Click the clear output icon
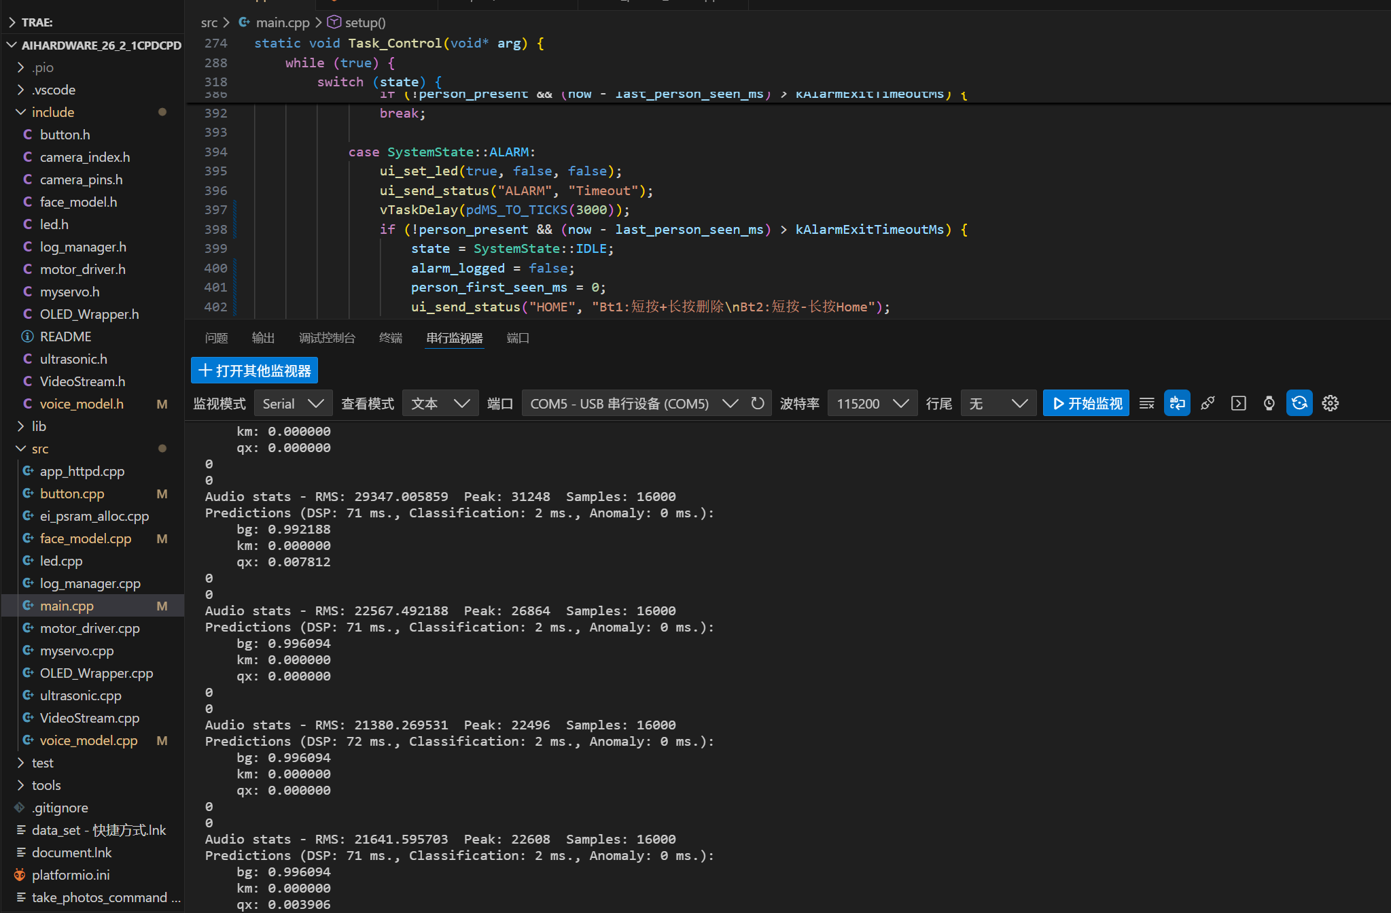 pos(1146,403)
